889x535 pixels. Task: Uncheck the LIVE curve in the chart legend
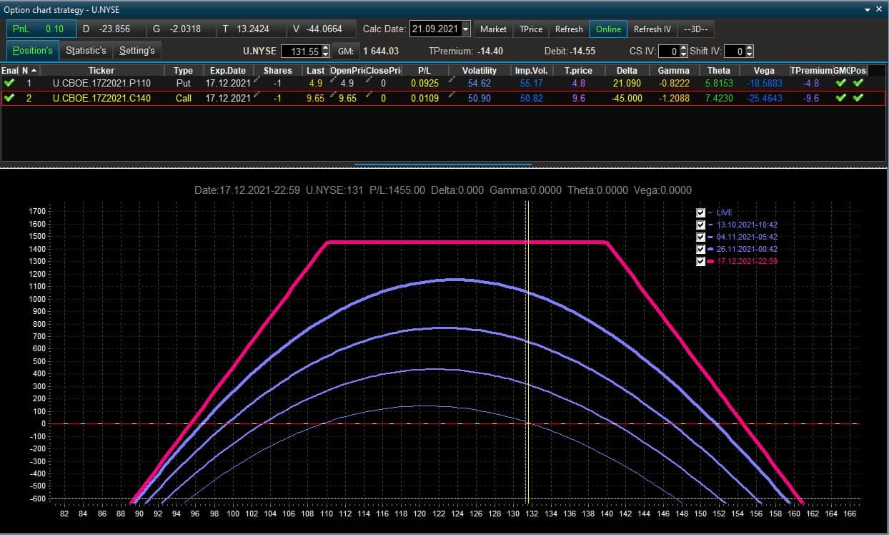(701, 212)
